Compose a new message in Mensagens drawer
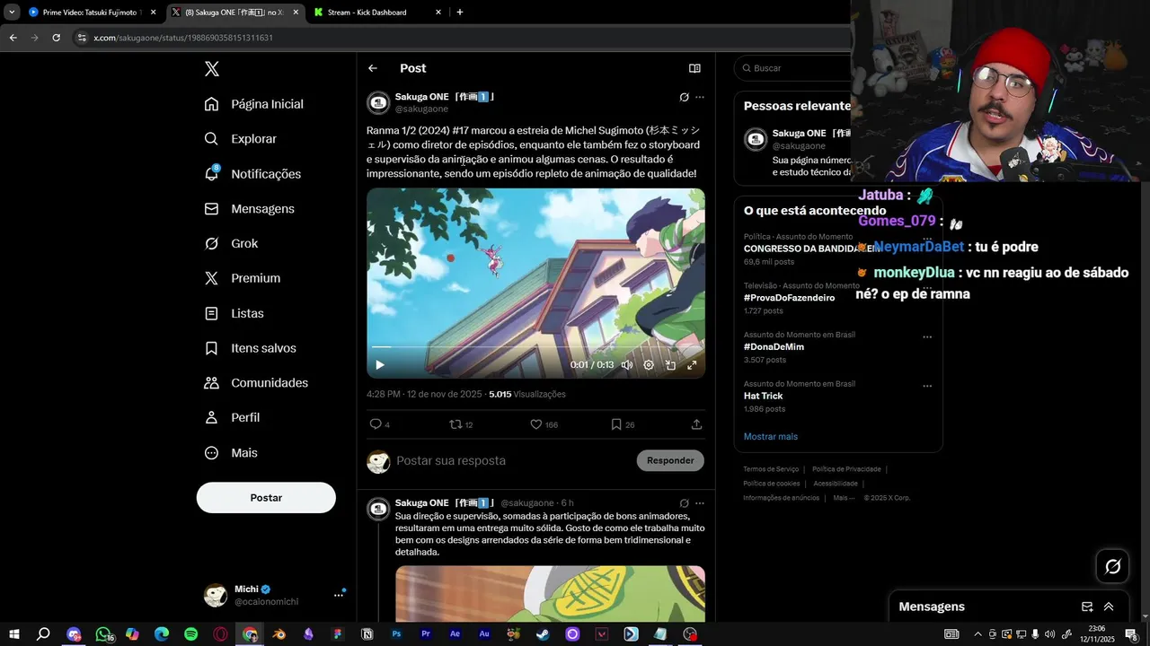 [1087, 607]
